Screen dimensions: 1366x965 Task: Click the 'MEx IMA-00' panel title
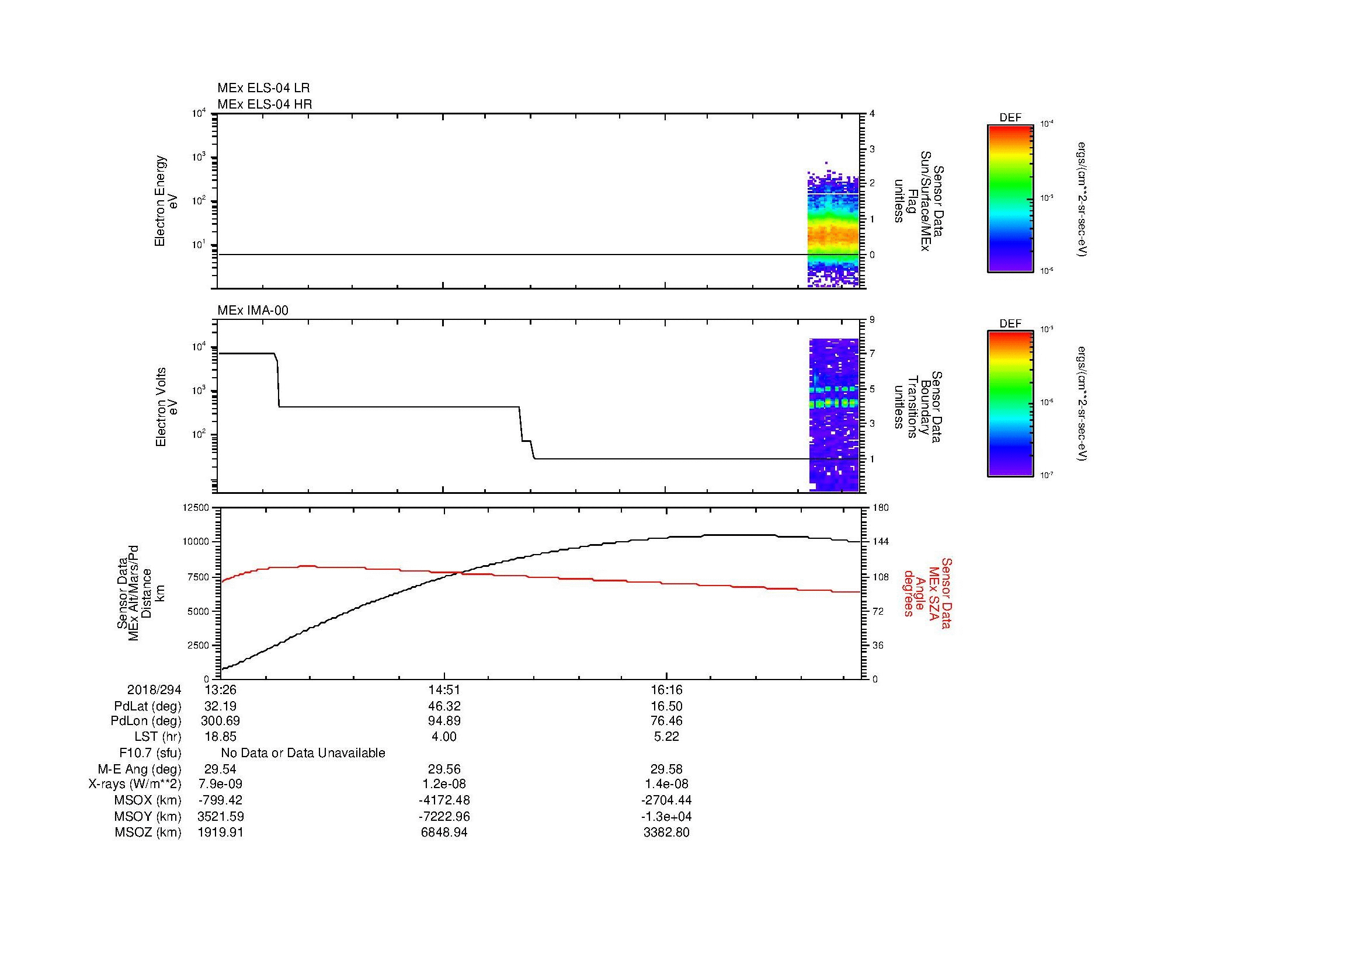point(253,311)
